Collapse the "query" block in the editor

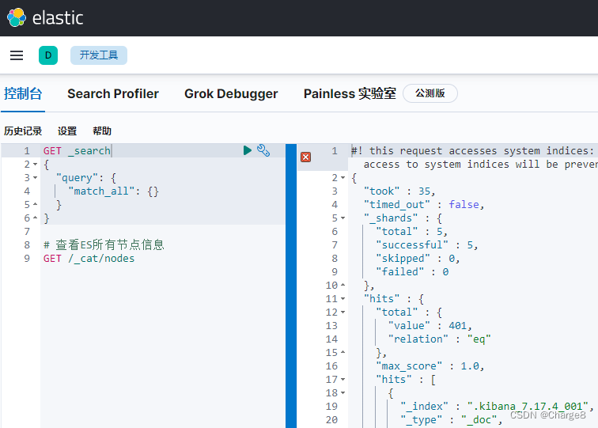(x=35, y=178)
